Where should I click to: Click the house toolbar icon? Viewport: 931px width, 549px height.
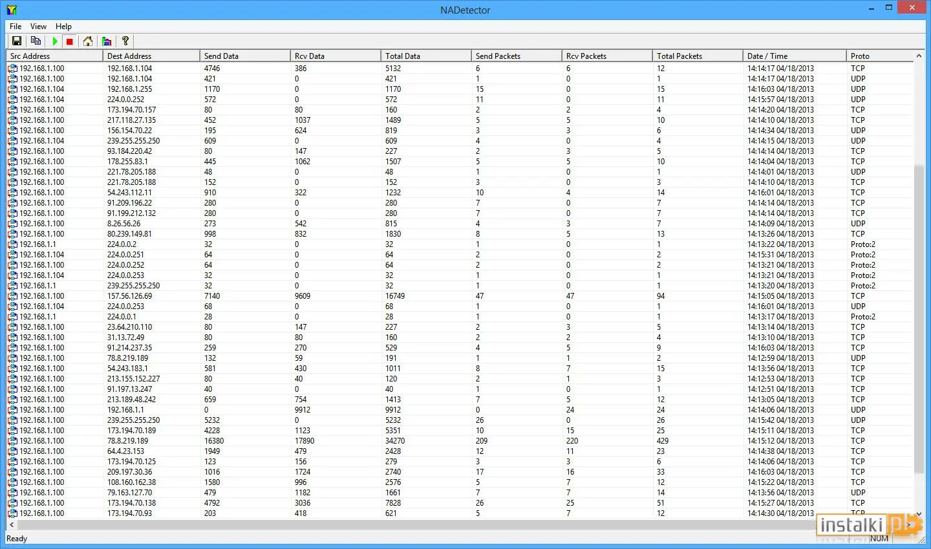pos(88,41)
